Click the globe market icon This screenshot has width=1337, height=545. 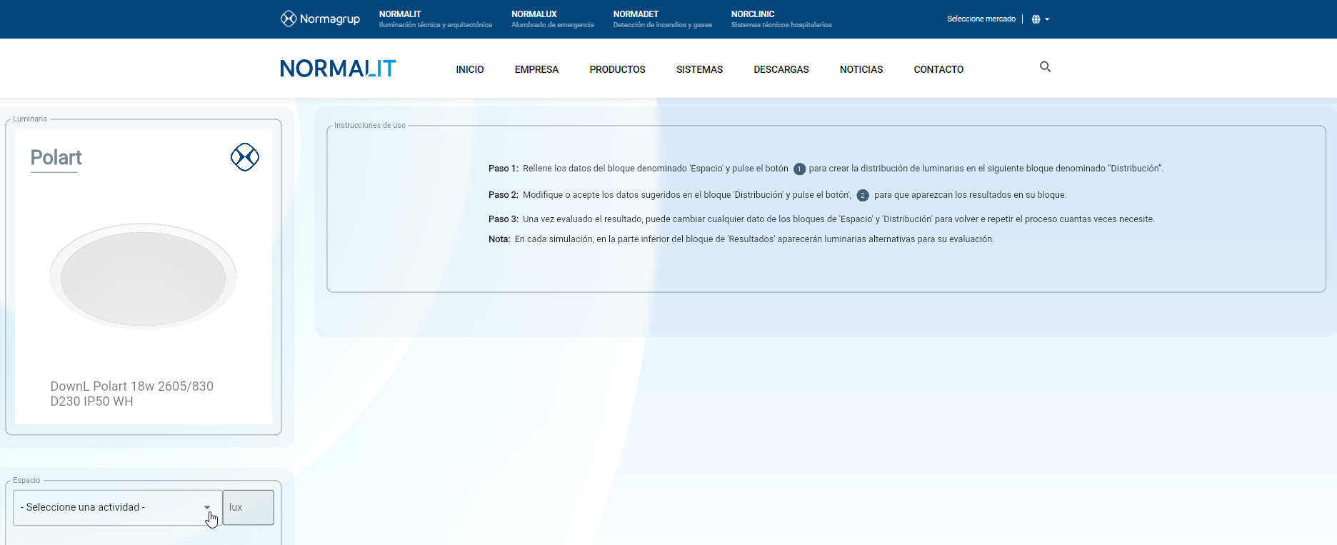(x=1036, y=19)
